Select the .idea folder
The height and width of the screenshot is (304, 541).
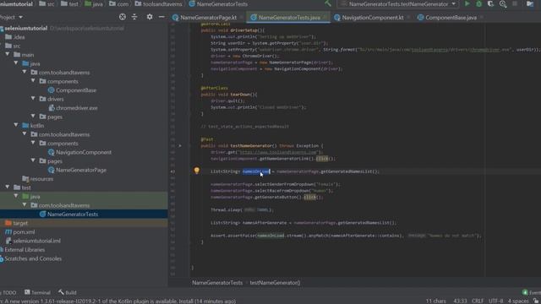coord(19,37)
